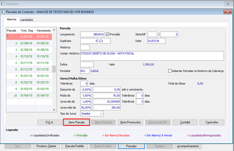Click the Compl. Histórico text field
This screenshot has width=234, height=151.
(152, 56)
